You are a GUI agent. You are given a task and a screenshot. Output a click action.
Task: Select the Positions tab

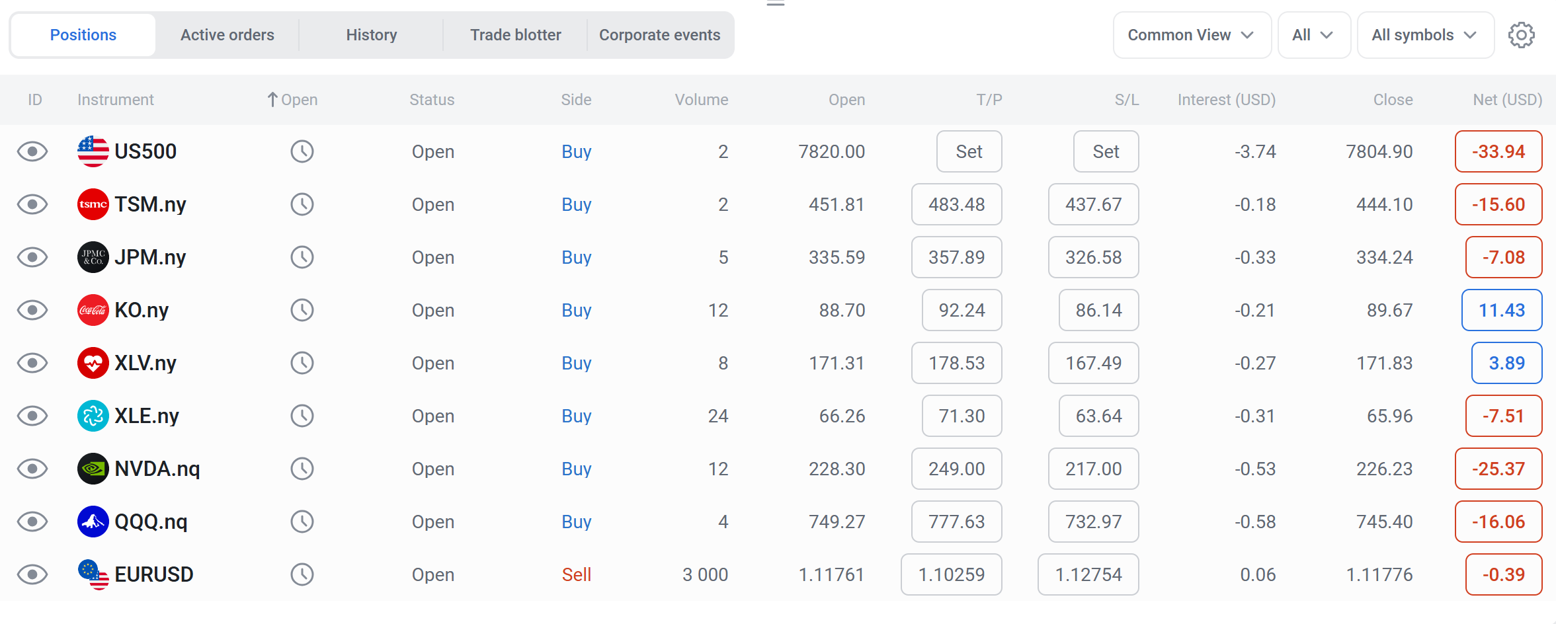click(x=83, y=35)
